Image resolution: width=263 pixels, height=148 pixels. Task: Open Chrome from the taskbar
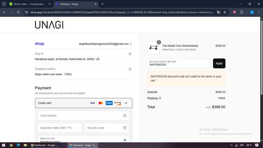tap(11, 145)
